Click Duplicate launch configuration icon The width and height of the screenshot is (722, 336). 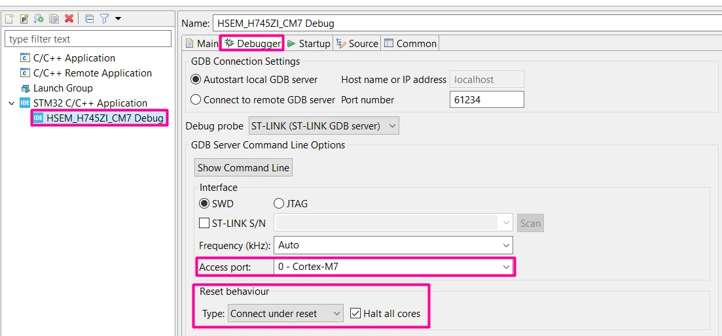[x=54, y=19]
